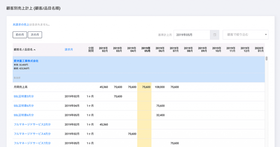Click the 月間売上高 row label
Image resolution: width=280 pixels, height=147 pixels.
(21, 87)
